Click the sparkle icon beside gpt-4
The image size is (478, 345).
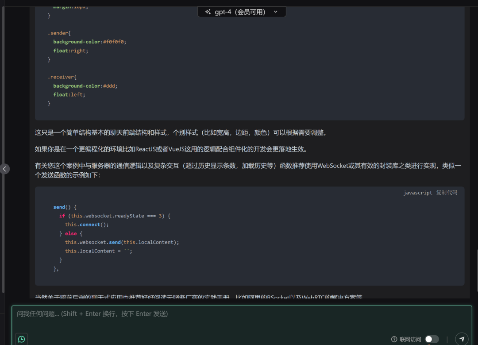pos(208,12)
